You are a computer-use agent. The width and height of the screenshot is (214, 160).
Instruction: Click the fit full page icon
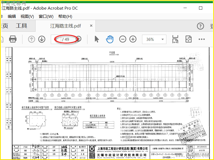tap(189, 39)
